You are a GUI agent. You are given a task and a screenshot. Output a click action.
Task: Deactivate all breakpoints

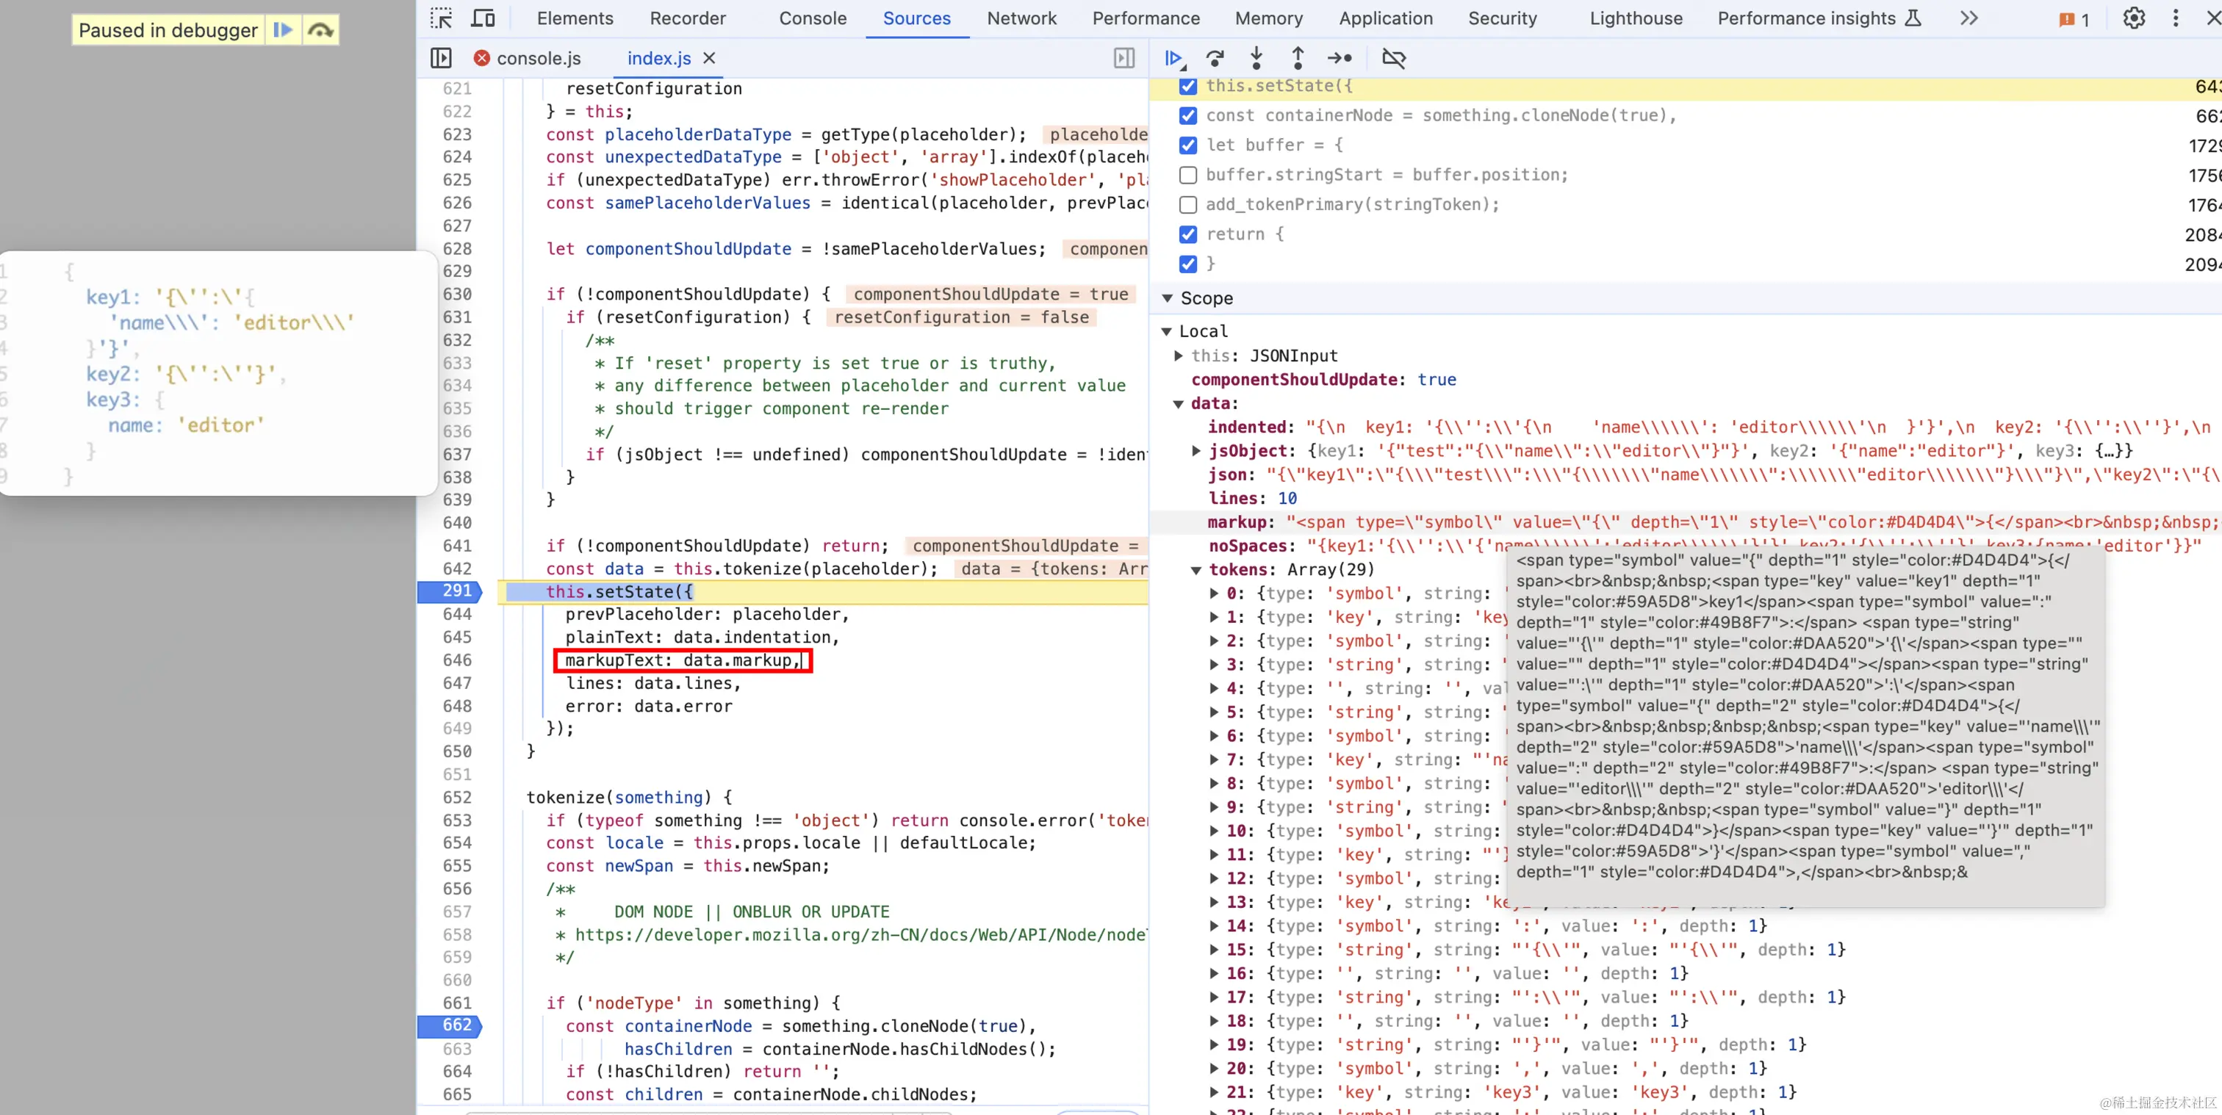(1394, 58)
